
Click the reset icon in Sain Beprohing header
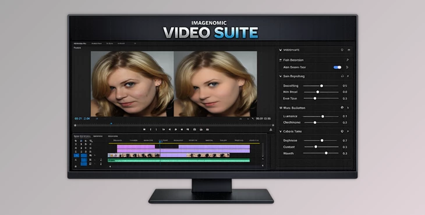click(x=342, y=76)
